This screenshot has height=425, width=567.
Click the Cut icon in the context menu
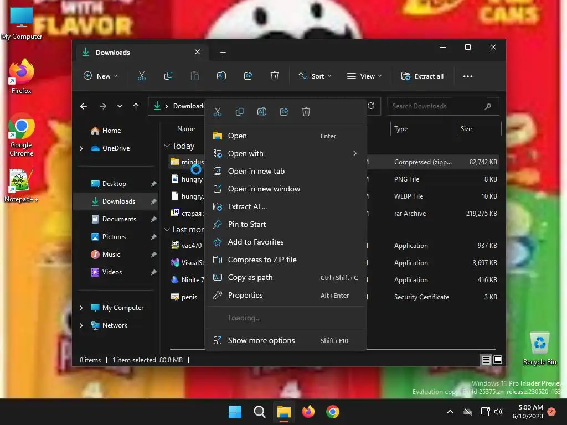[x=217, y=112]
